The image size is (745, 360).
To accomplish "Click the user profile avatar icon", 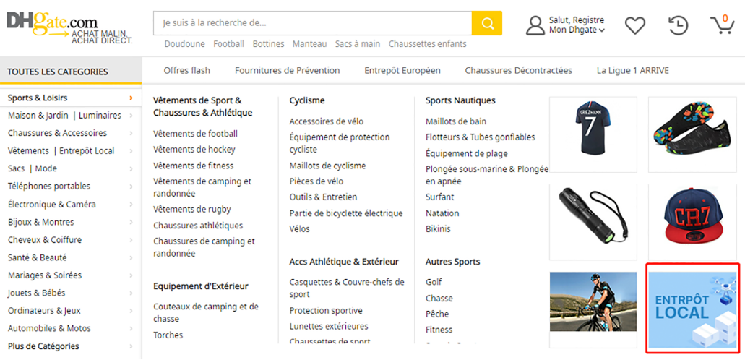I will coord(535,26).
